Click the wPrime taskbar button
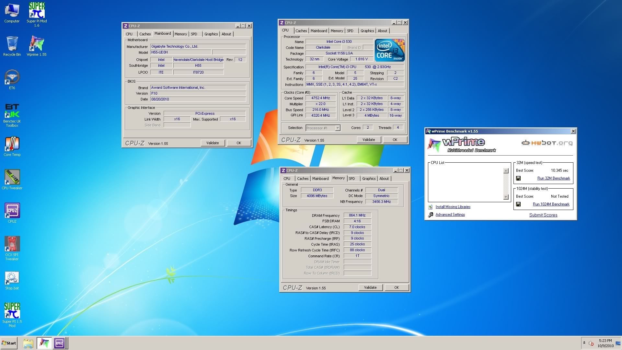The width and height of the screenshot is (622, 350). tap(44, 343)
